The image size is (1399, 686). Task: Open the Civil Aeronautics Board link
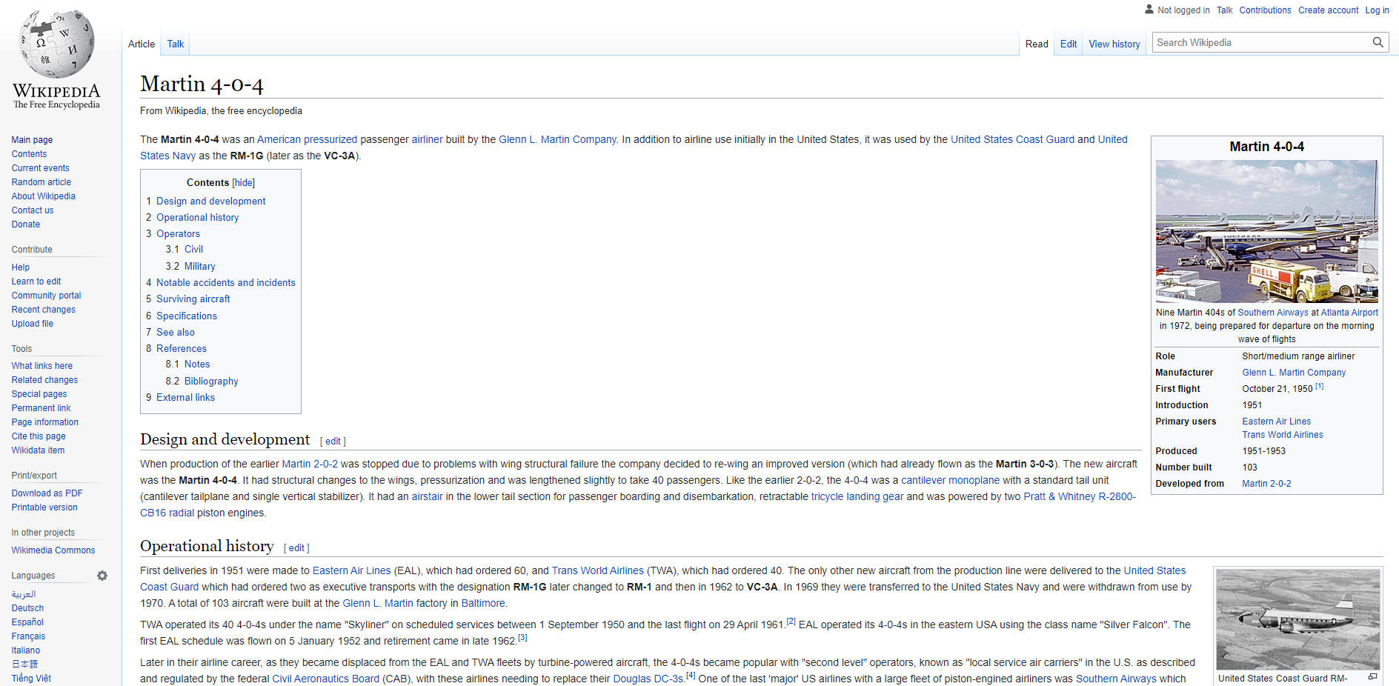pyautogui.click(x=325, y=679)
